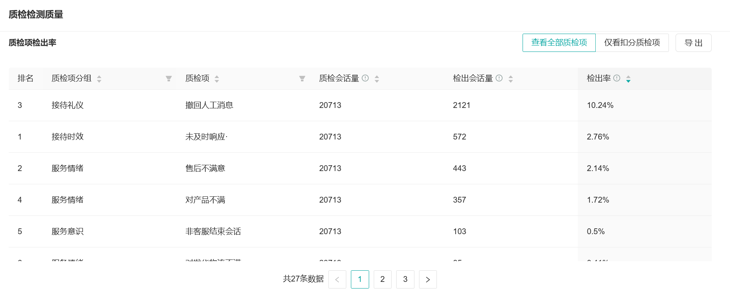The image size is (730, 301).
Task: Click detection rate 0.5%
Action: 596,232
